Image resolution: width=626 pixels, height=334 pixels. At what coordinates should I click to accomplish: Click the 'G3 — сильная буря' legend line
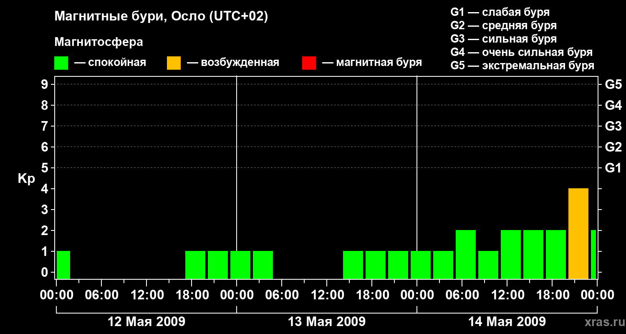(x=503, y=39)
